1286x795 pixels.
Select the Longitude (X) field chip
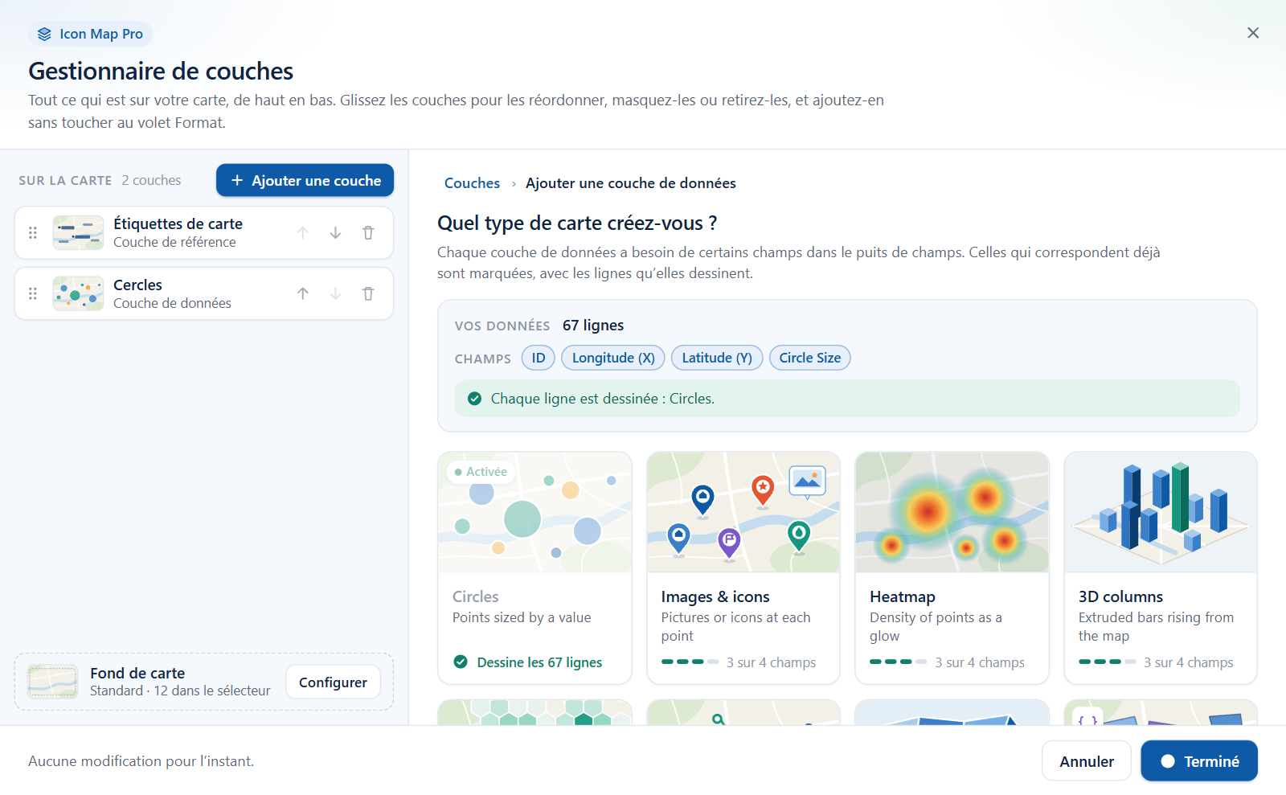(613, 359)
